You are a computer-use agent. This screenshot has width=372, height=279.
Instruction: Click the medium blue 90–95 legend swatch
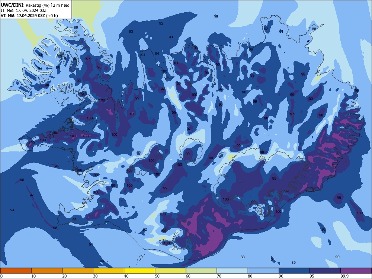(294, 271)
